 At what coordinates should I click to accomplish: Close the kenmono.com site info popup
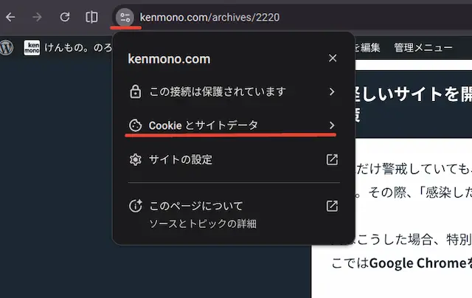pyautogui.click(x=333, y=58)
